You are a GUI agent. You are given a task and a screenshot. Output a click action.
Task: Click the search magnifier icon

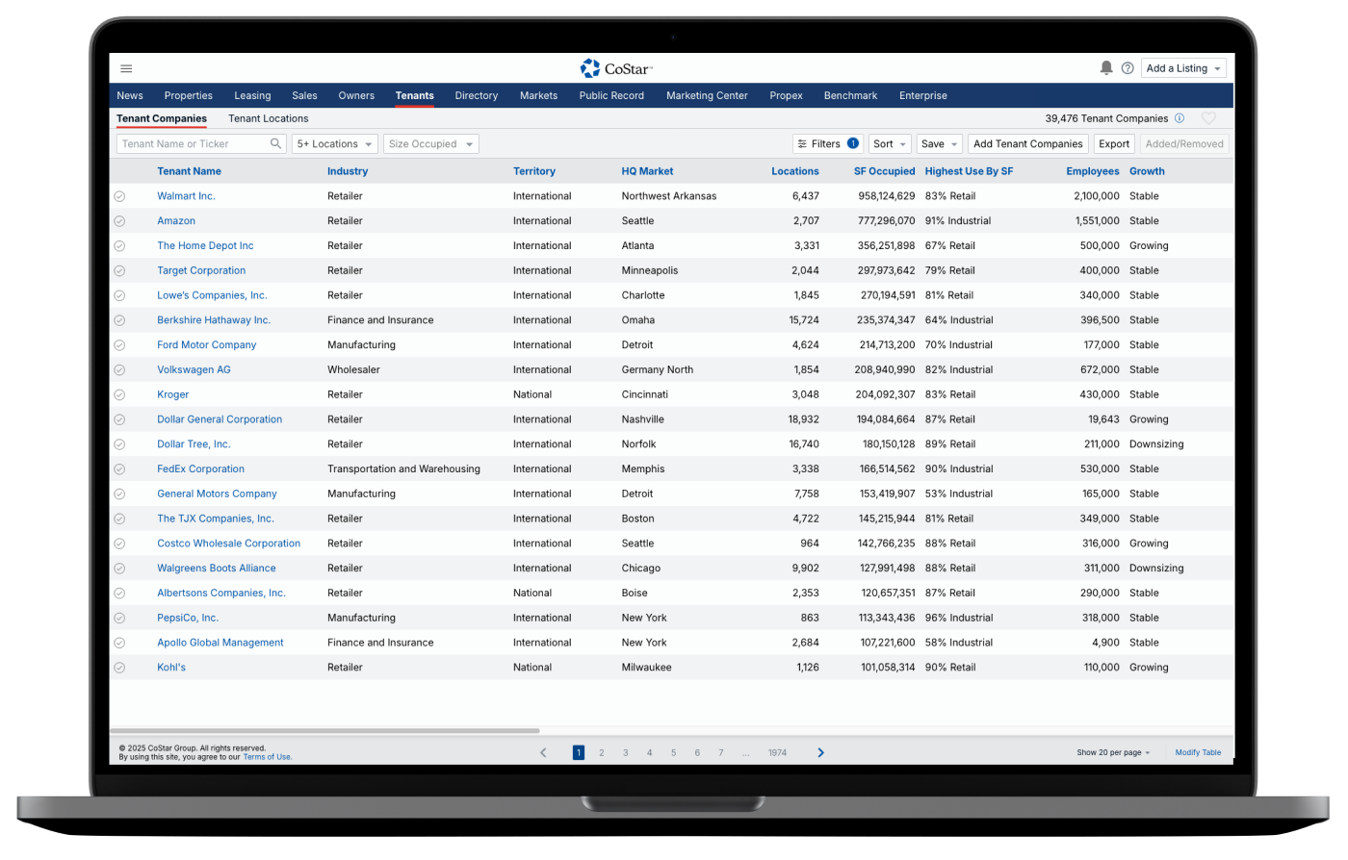pyautogui.click(x=275, y=144)
